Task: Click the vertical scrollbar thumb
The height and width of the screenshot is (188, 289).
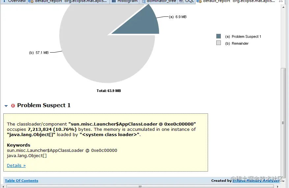Action: (283, 123)
